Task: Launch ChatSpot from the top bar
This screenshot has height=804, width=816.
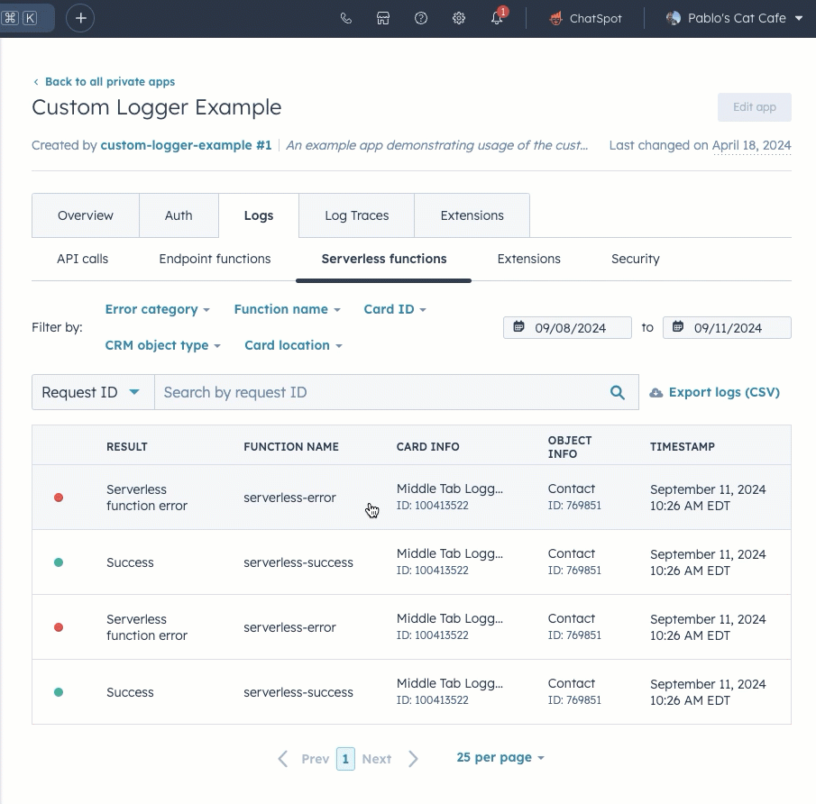Action: coord(584,18)
